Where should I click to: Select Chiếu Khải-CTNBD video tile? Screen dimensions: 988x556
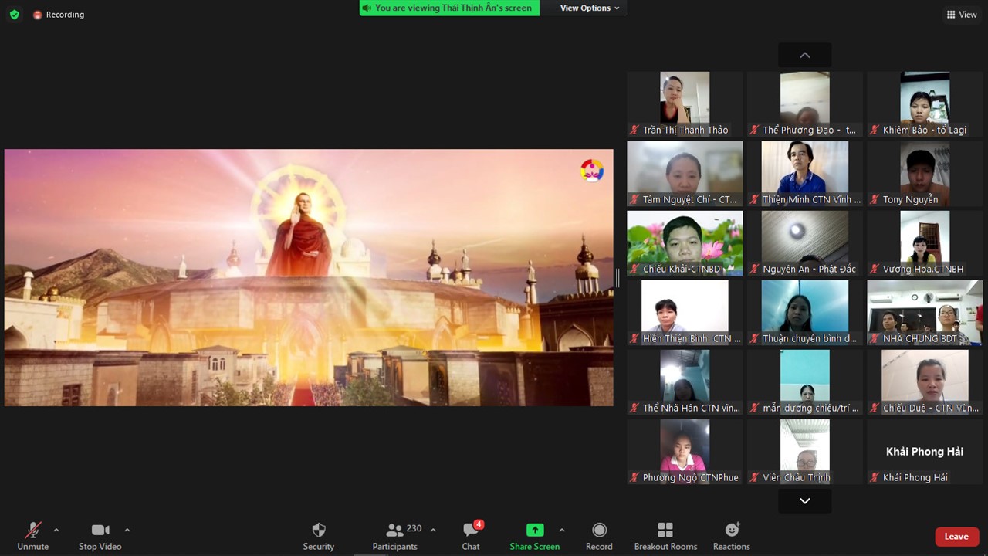[x=685, y=243]
